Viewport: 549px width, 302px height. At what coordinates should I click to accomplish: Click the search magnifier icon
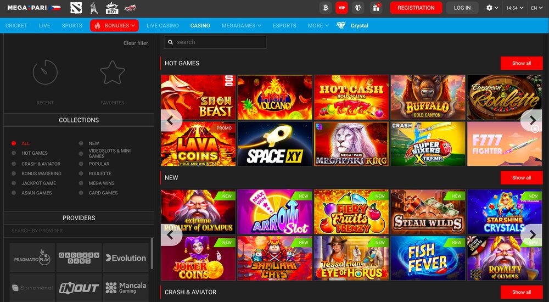[171, 42]
